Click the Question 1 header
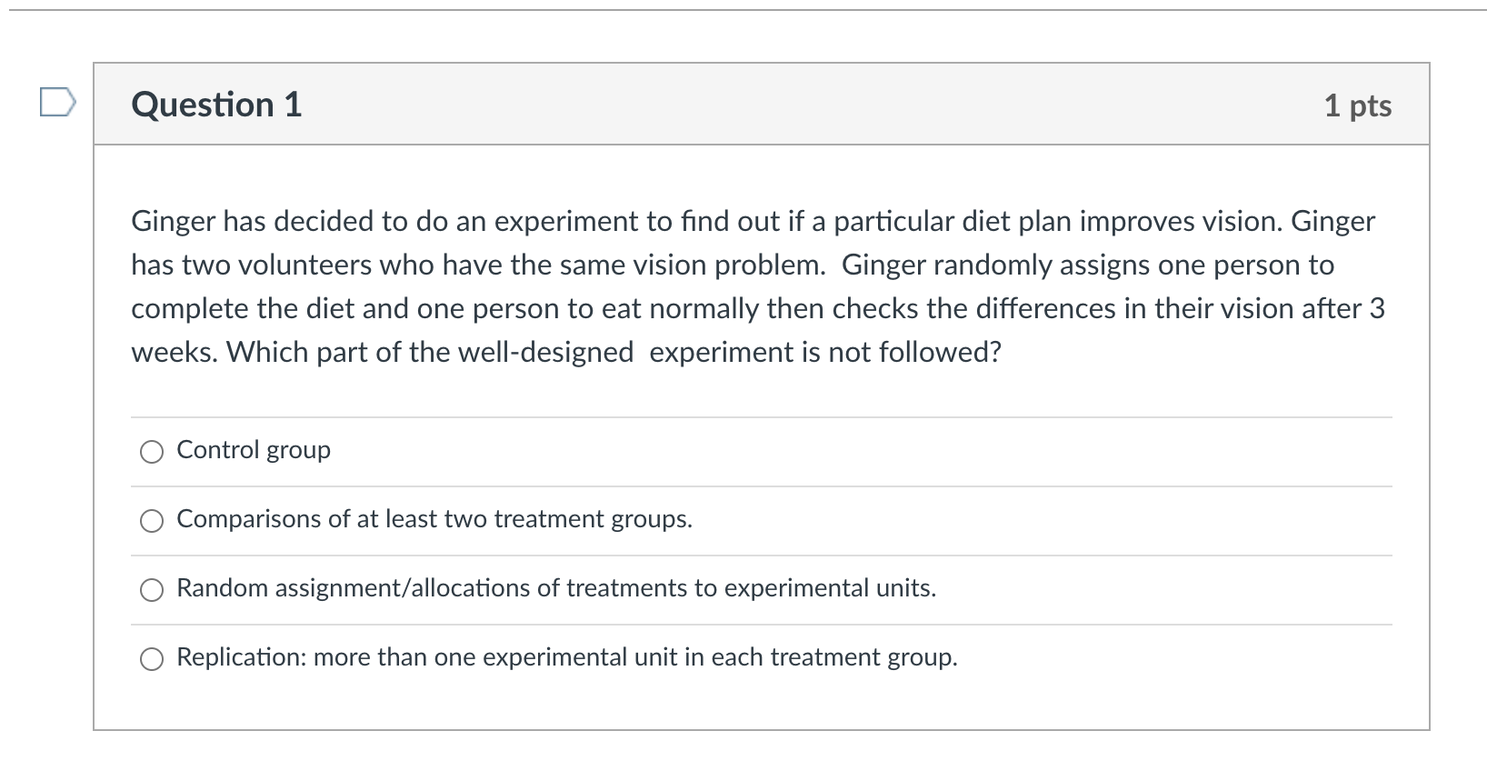The width and height of the screenshot is (1487, 771). pos(215,104)
